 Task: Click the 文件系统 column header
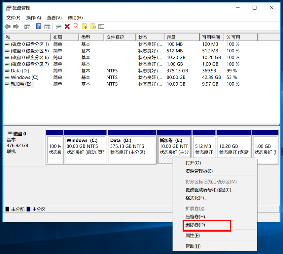119,37
